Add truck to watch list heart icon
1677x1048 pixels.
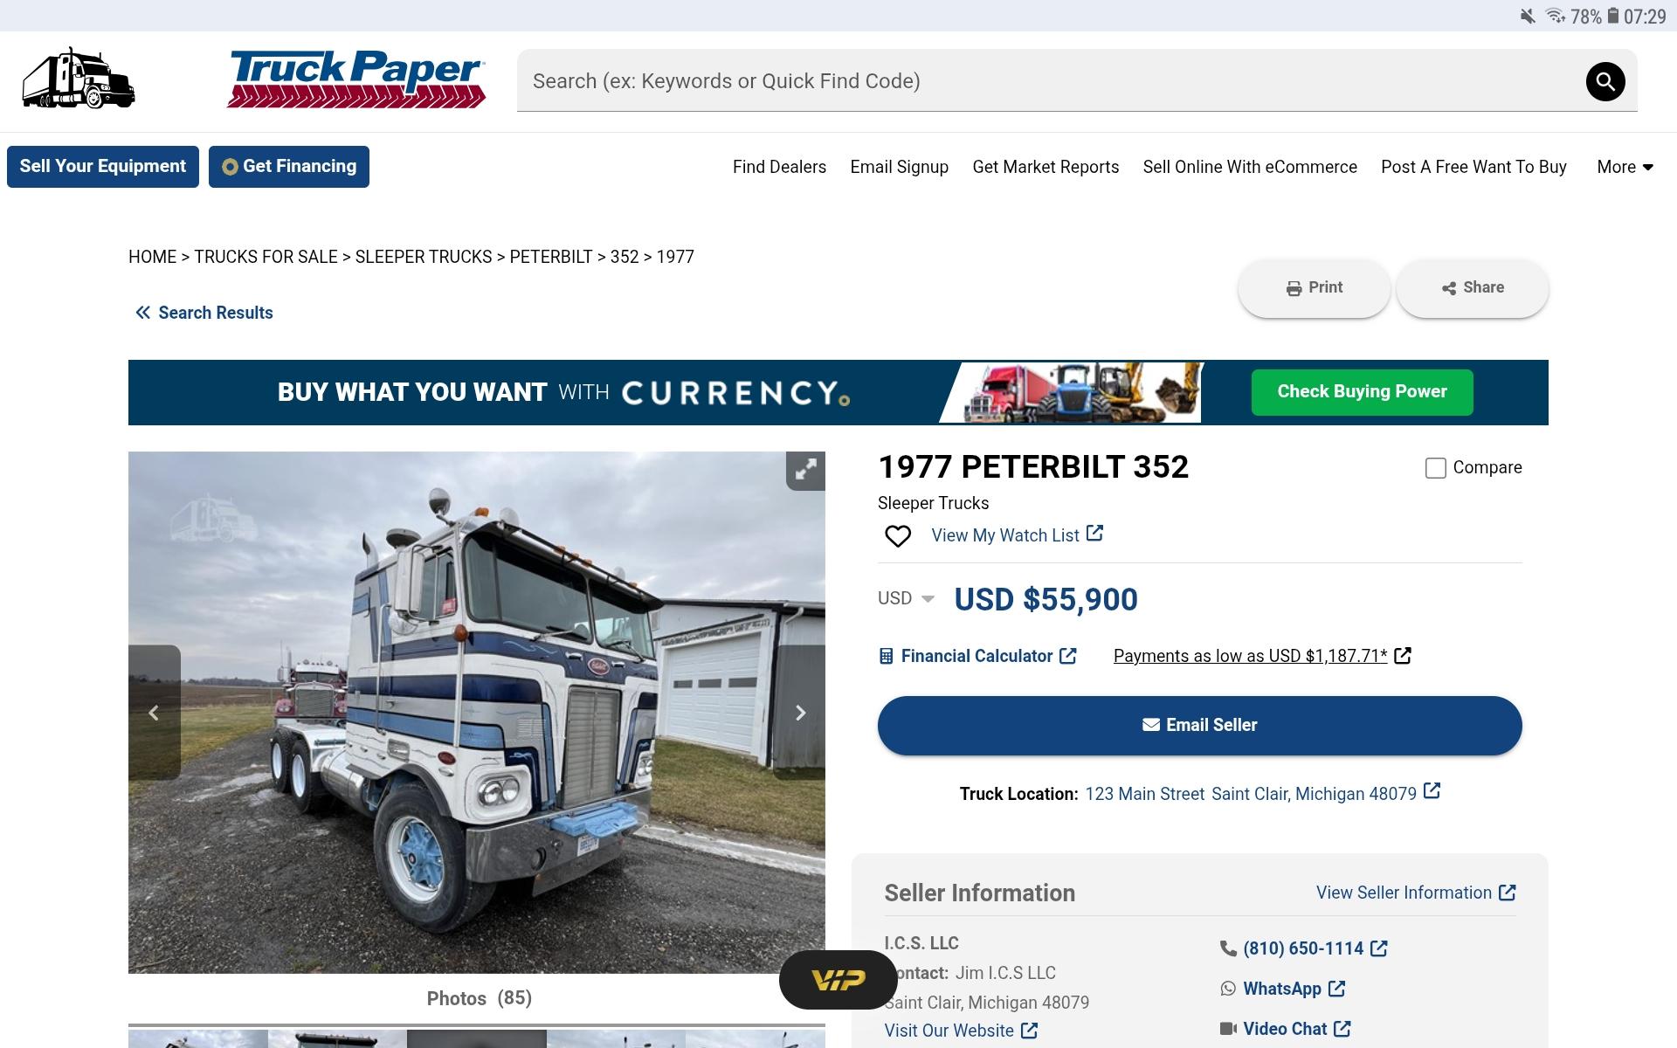(x=898, y=536)
